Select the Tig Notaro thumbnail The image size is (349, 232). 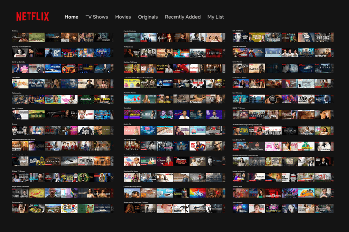(306, 99)
